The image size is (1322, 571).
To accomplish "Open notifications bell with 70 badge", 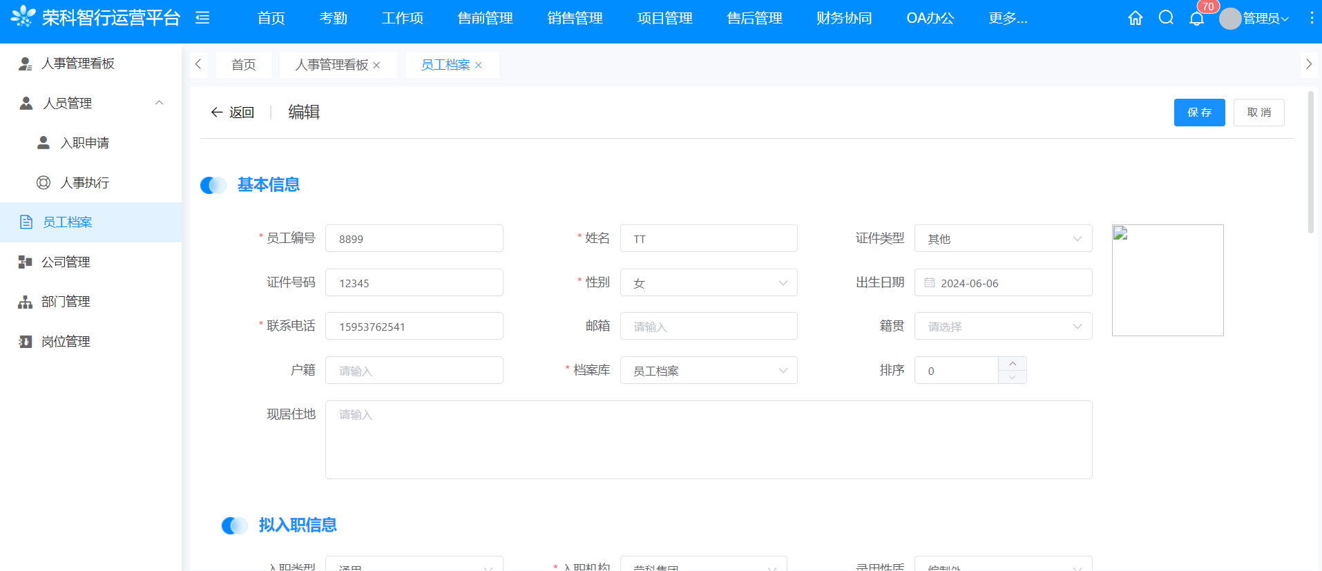I will pyautogui.click(x=1197, y=18).
